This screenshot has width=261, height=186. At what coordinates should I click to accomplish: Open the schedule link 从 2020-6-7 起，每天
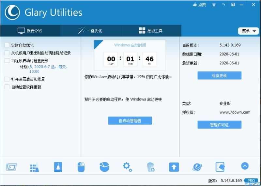pos(49,69)
